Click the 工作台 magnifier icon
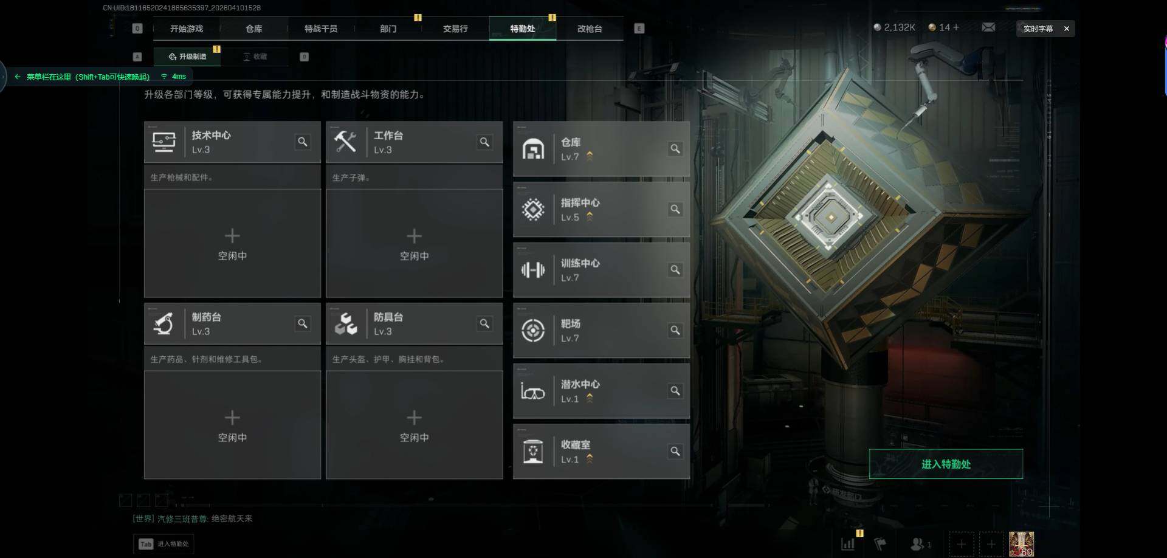The height and width of the screenshot is (558, 1167). (484, 142)
